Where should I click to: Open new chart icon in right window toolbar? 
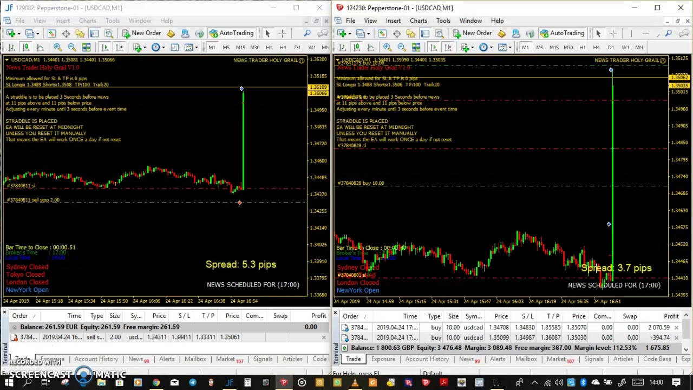(x=341, y=34)
